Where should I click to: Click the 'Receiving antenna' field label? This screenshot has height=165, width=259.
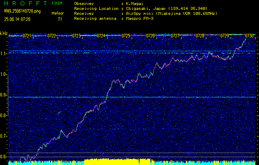click(x=95, y=19)
